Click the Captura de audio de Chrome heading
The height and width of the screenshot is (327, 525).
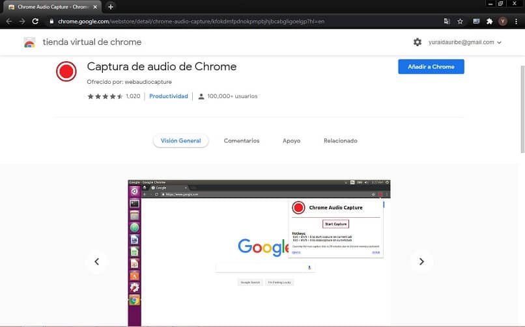162,66
